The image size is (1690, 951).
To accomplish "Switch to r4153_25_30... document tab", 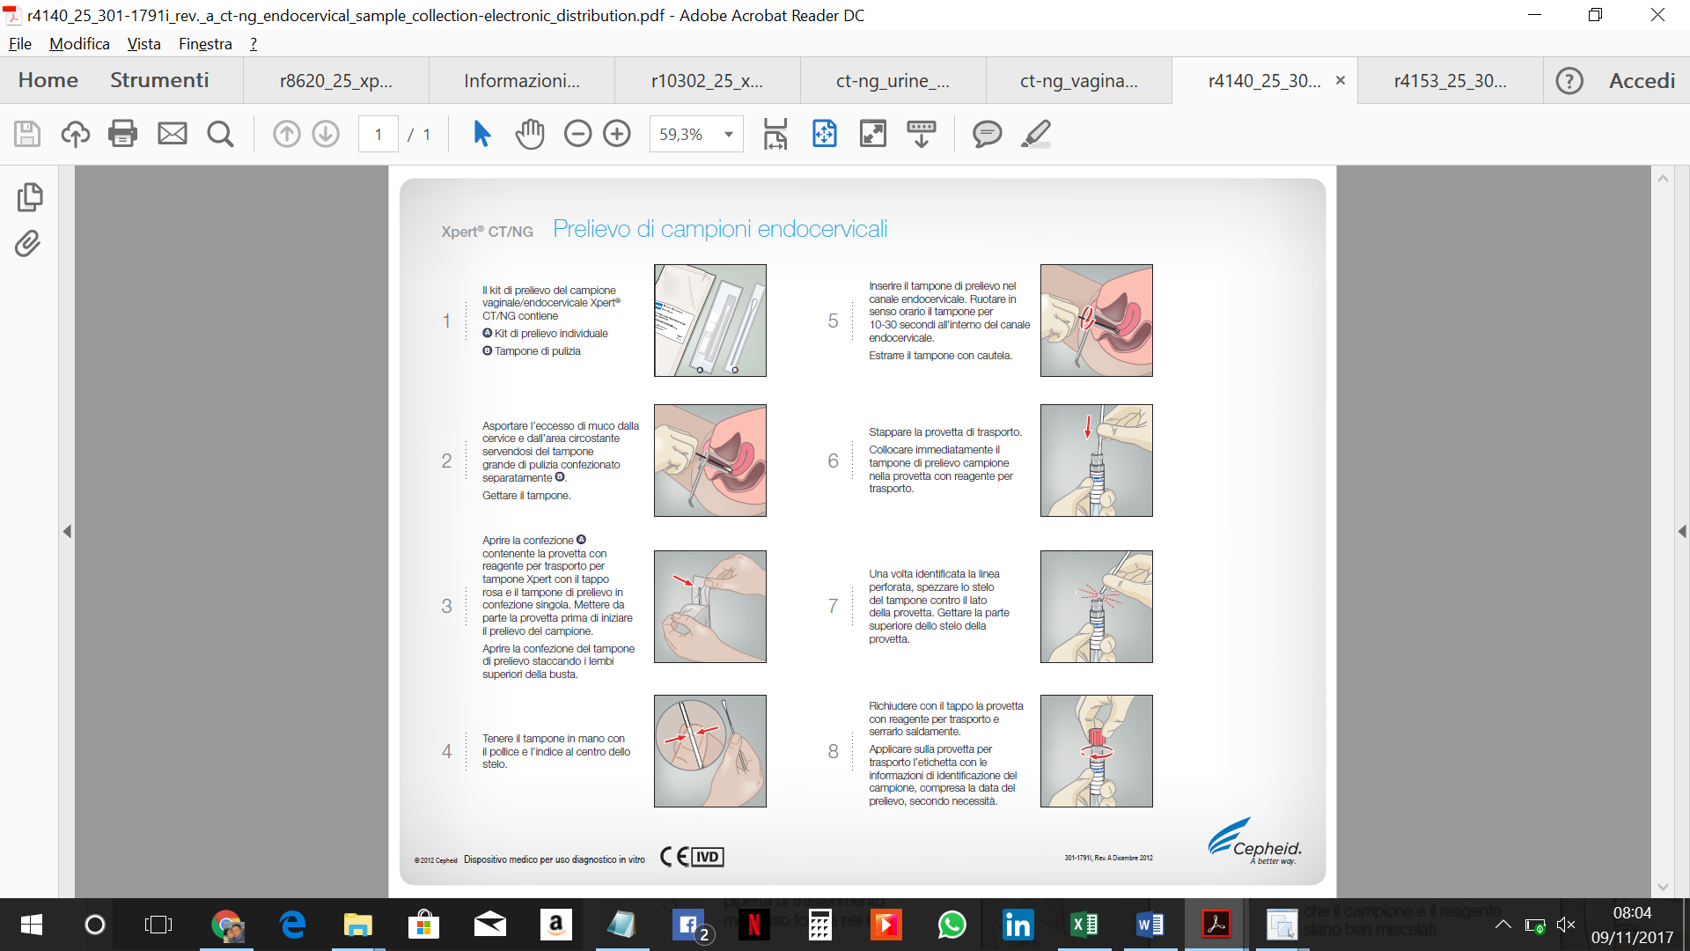I will click(x=1451, y=81).
